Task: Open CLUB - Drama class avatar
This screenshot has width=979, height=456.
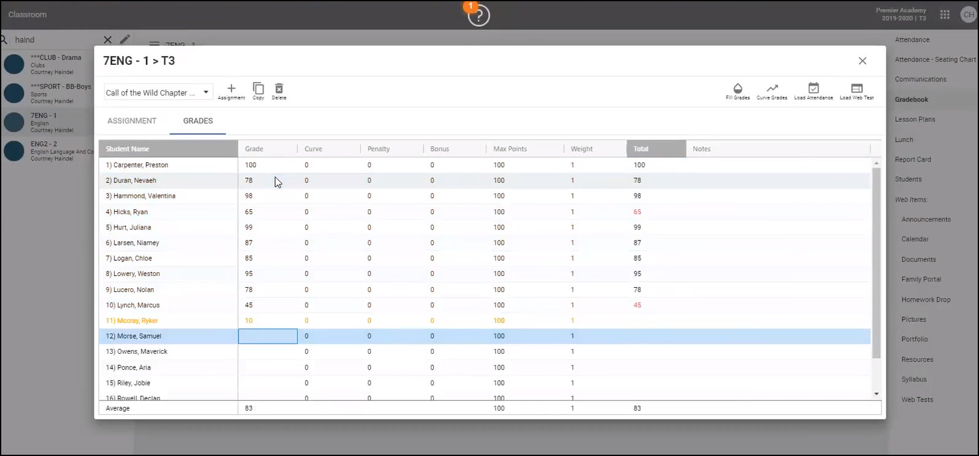Action: pos(14,64)
